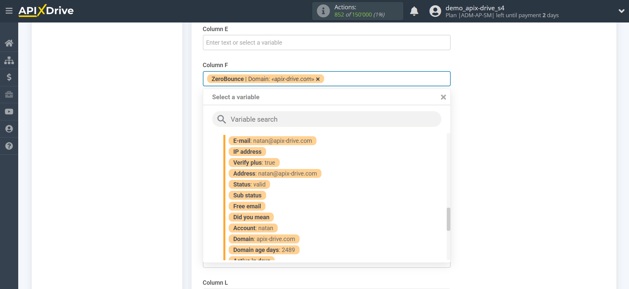Open the user profile sidebar icon
629x289 pixels.
pos(9,129)
